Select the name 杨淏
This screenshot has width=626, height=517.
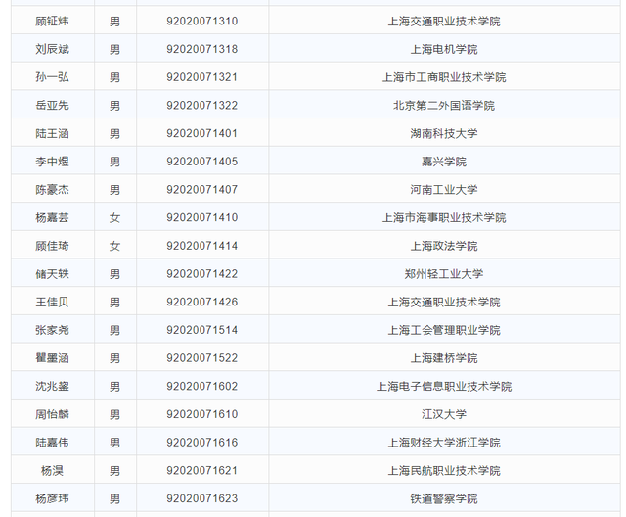[52, 471]
